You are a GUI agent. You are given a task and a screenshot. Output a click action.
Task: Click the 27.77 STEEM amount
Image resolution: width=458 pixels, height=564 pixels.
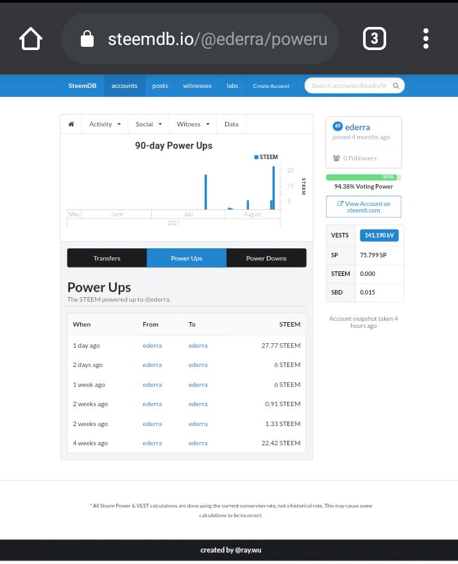[x=281, y=345]
